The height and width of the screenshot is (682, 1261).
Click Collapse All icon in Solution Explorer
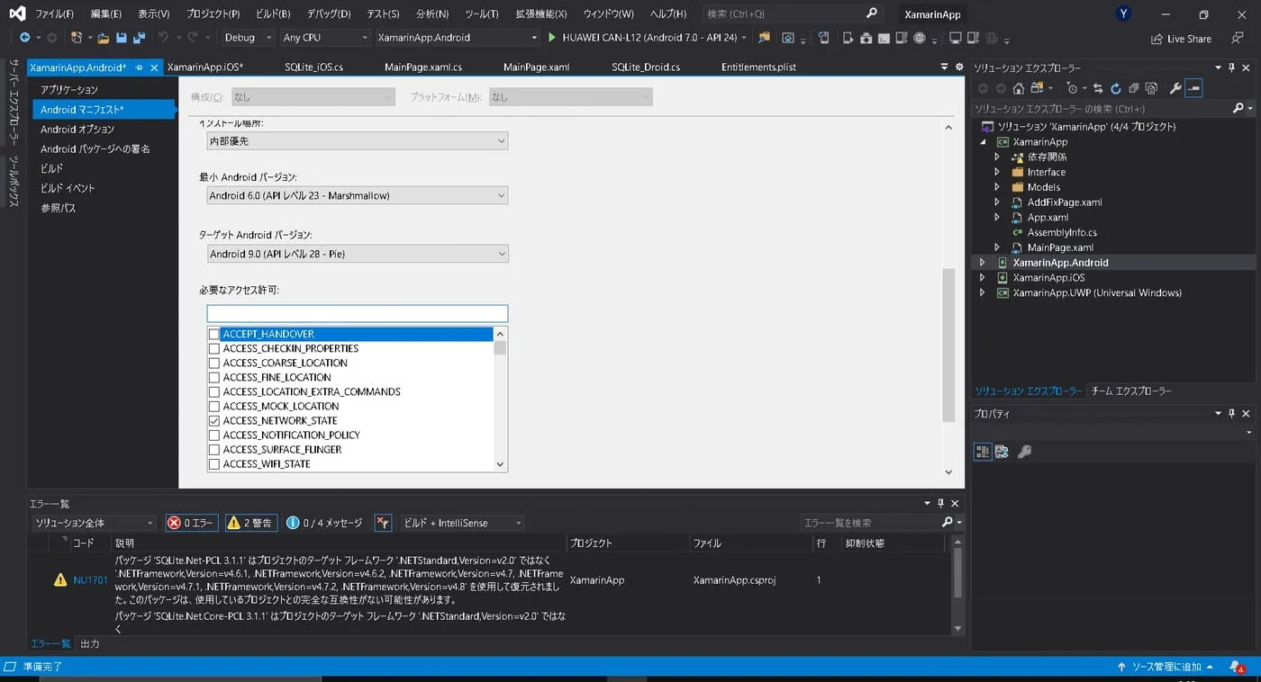[1134, 88]
